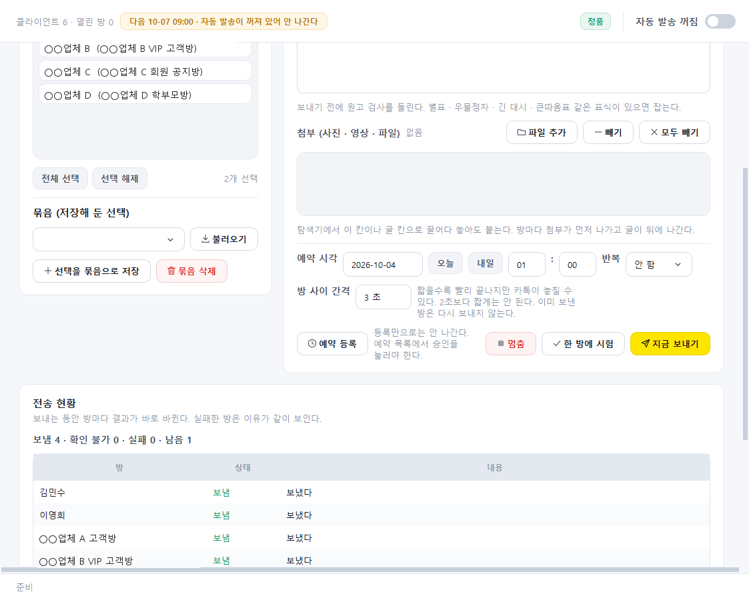Click the 클라이언트 6 · 열린 방 0 label
This screenshot has height=600, width=749.
point(65,22)
